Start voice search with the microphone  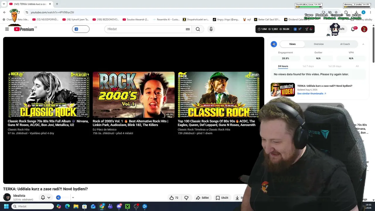coord(211,29)
